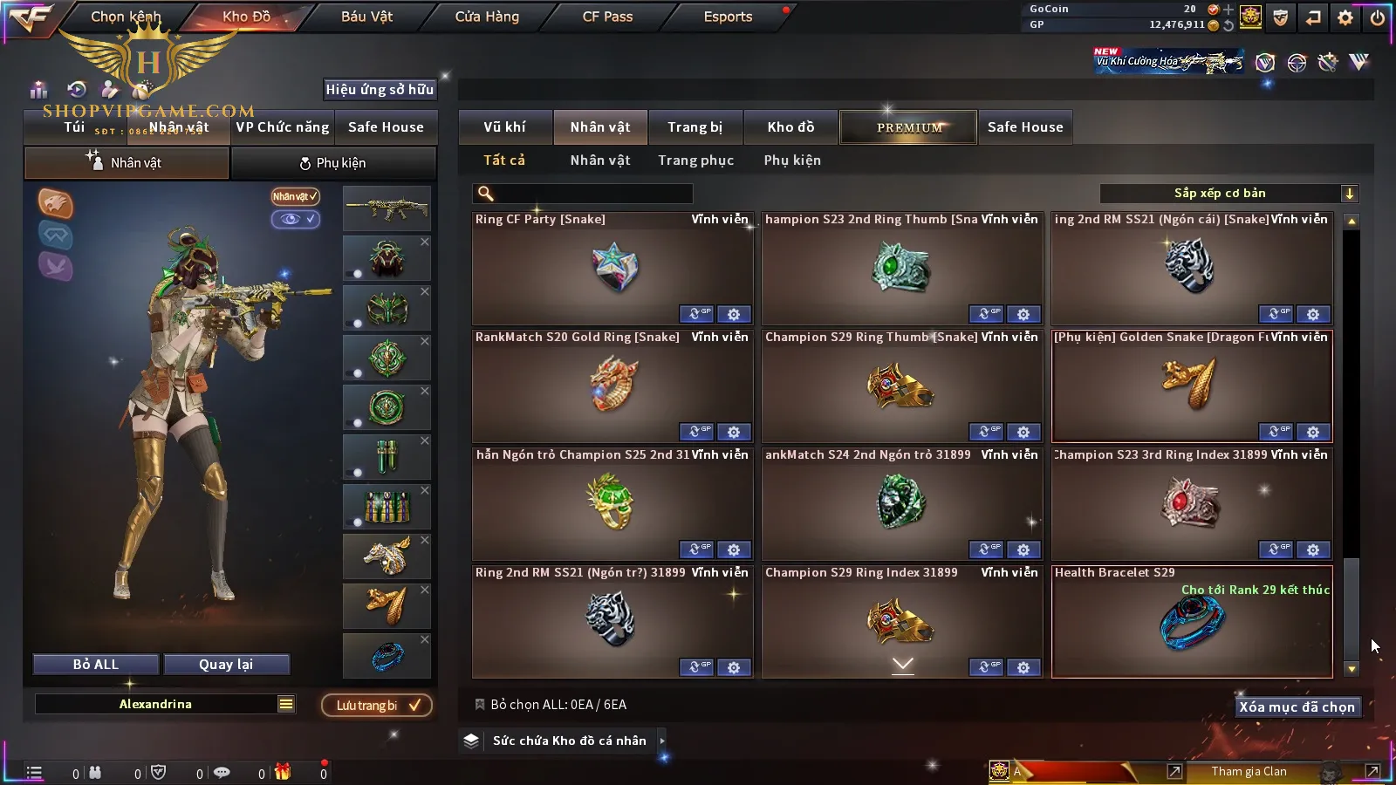Click the plus icon beside GoCoin balance
Image resolution: width=1396 pixels, height=785 pixels.
pos(1228,10)
